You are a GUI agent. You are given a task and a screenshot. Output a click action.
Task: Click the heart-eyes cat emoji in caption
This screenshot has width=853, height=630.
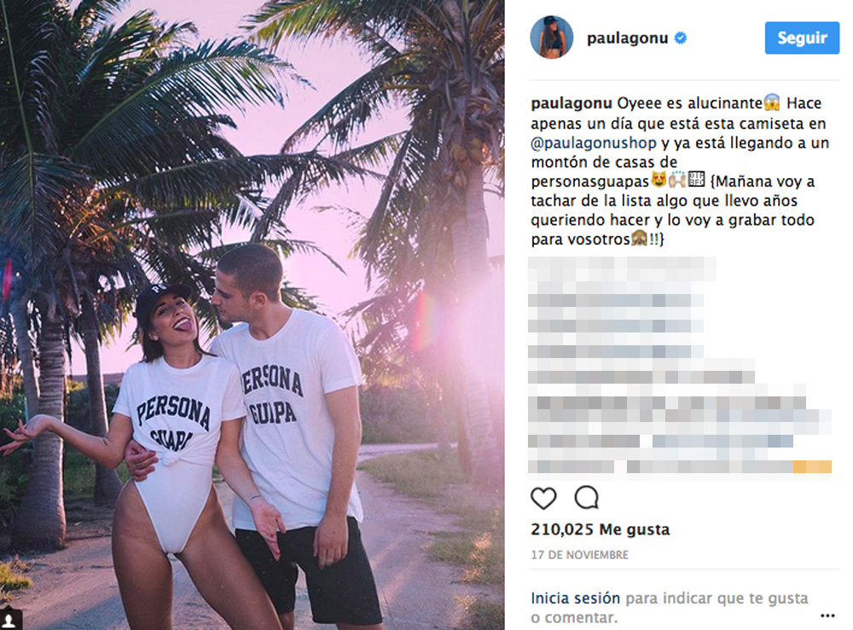point(659,179)
